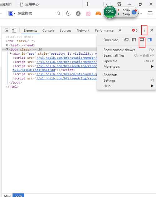This screenshot has height=197, width=156.
Task: Open the skin shirt icon
Action: click(x=119, y=4)
